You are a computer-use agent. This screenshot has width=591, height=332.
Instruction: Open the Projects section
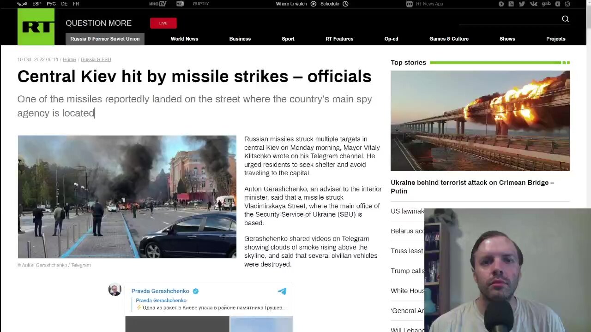[556, 39]
